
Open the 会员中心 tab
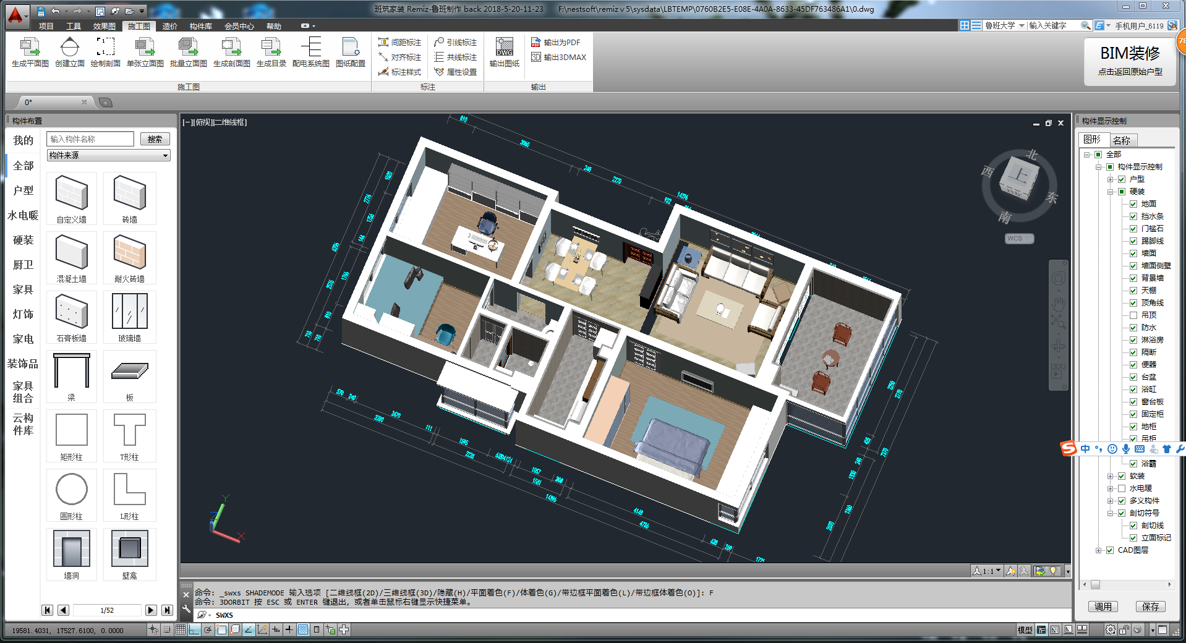pyautogui.click(x=239, y=26)
